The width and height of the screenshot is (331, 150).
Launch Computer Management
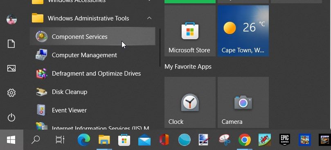click(x=92, y=55)
